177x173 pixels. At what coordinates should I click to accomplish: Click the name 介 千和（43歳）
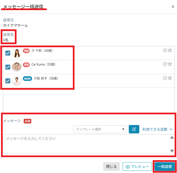pyautogui.click(x=42, y=51)
